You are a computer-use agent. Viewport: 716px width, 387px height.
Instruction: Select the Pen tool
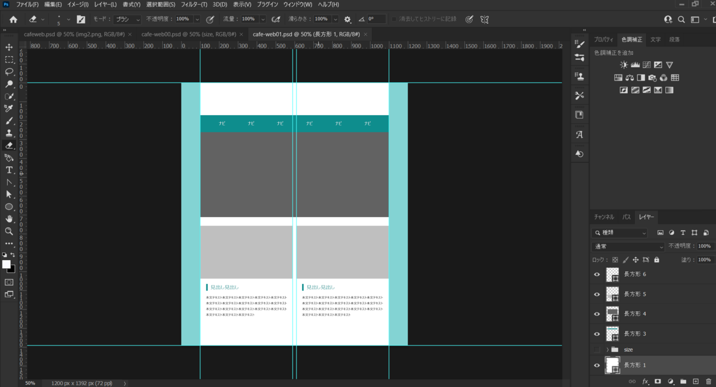click(x=9, y=182)
